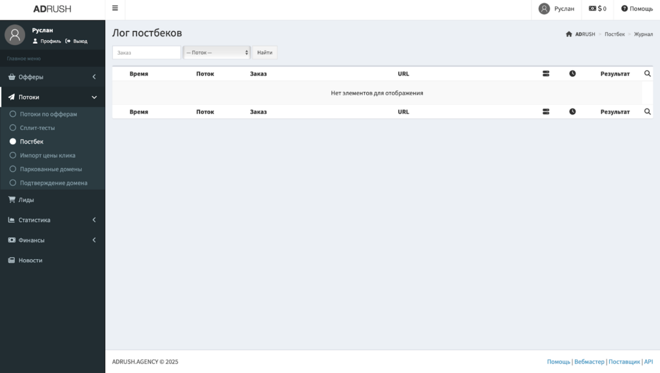Screen dimensions: 660x373
Task: Click the Лиды cart icon
Action: click(12, 200)
